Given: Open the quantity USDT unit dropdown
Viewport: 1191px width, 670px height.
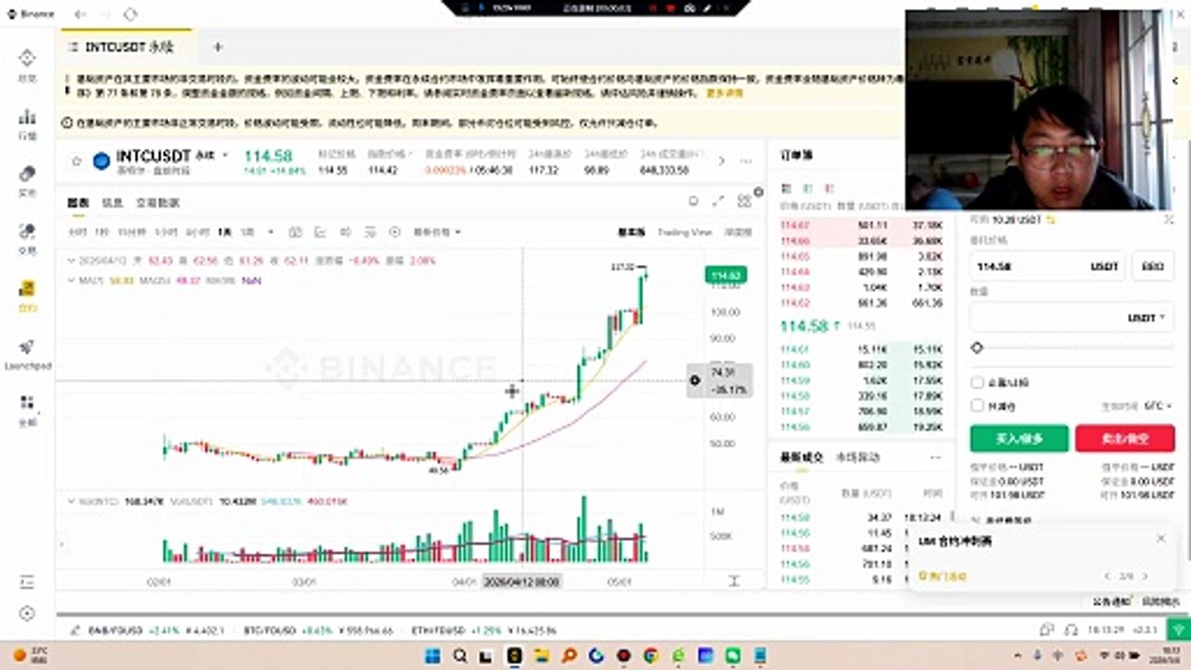Looking at the screenshot, I should pos(1146,317).
